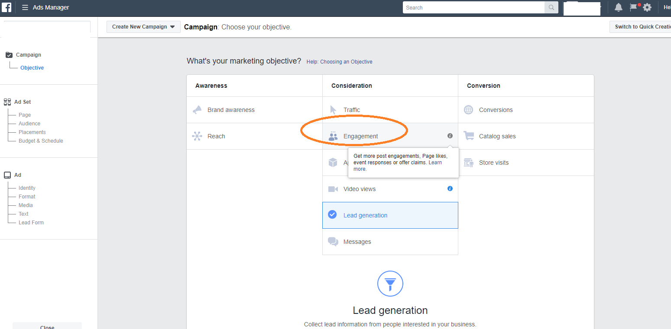Click the Video views camera icon

tap(333, 189)
